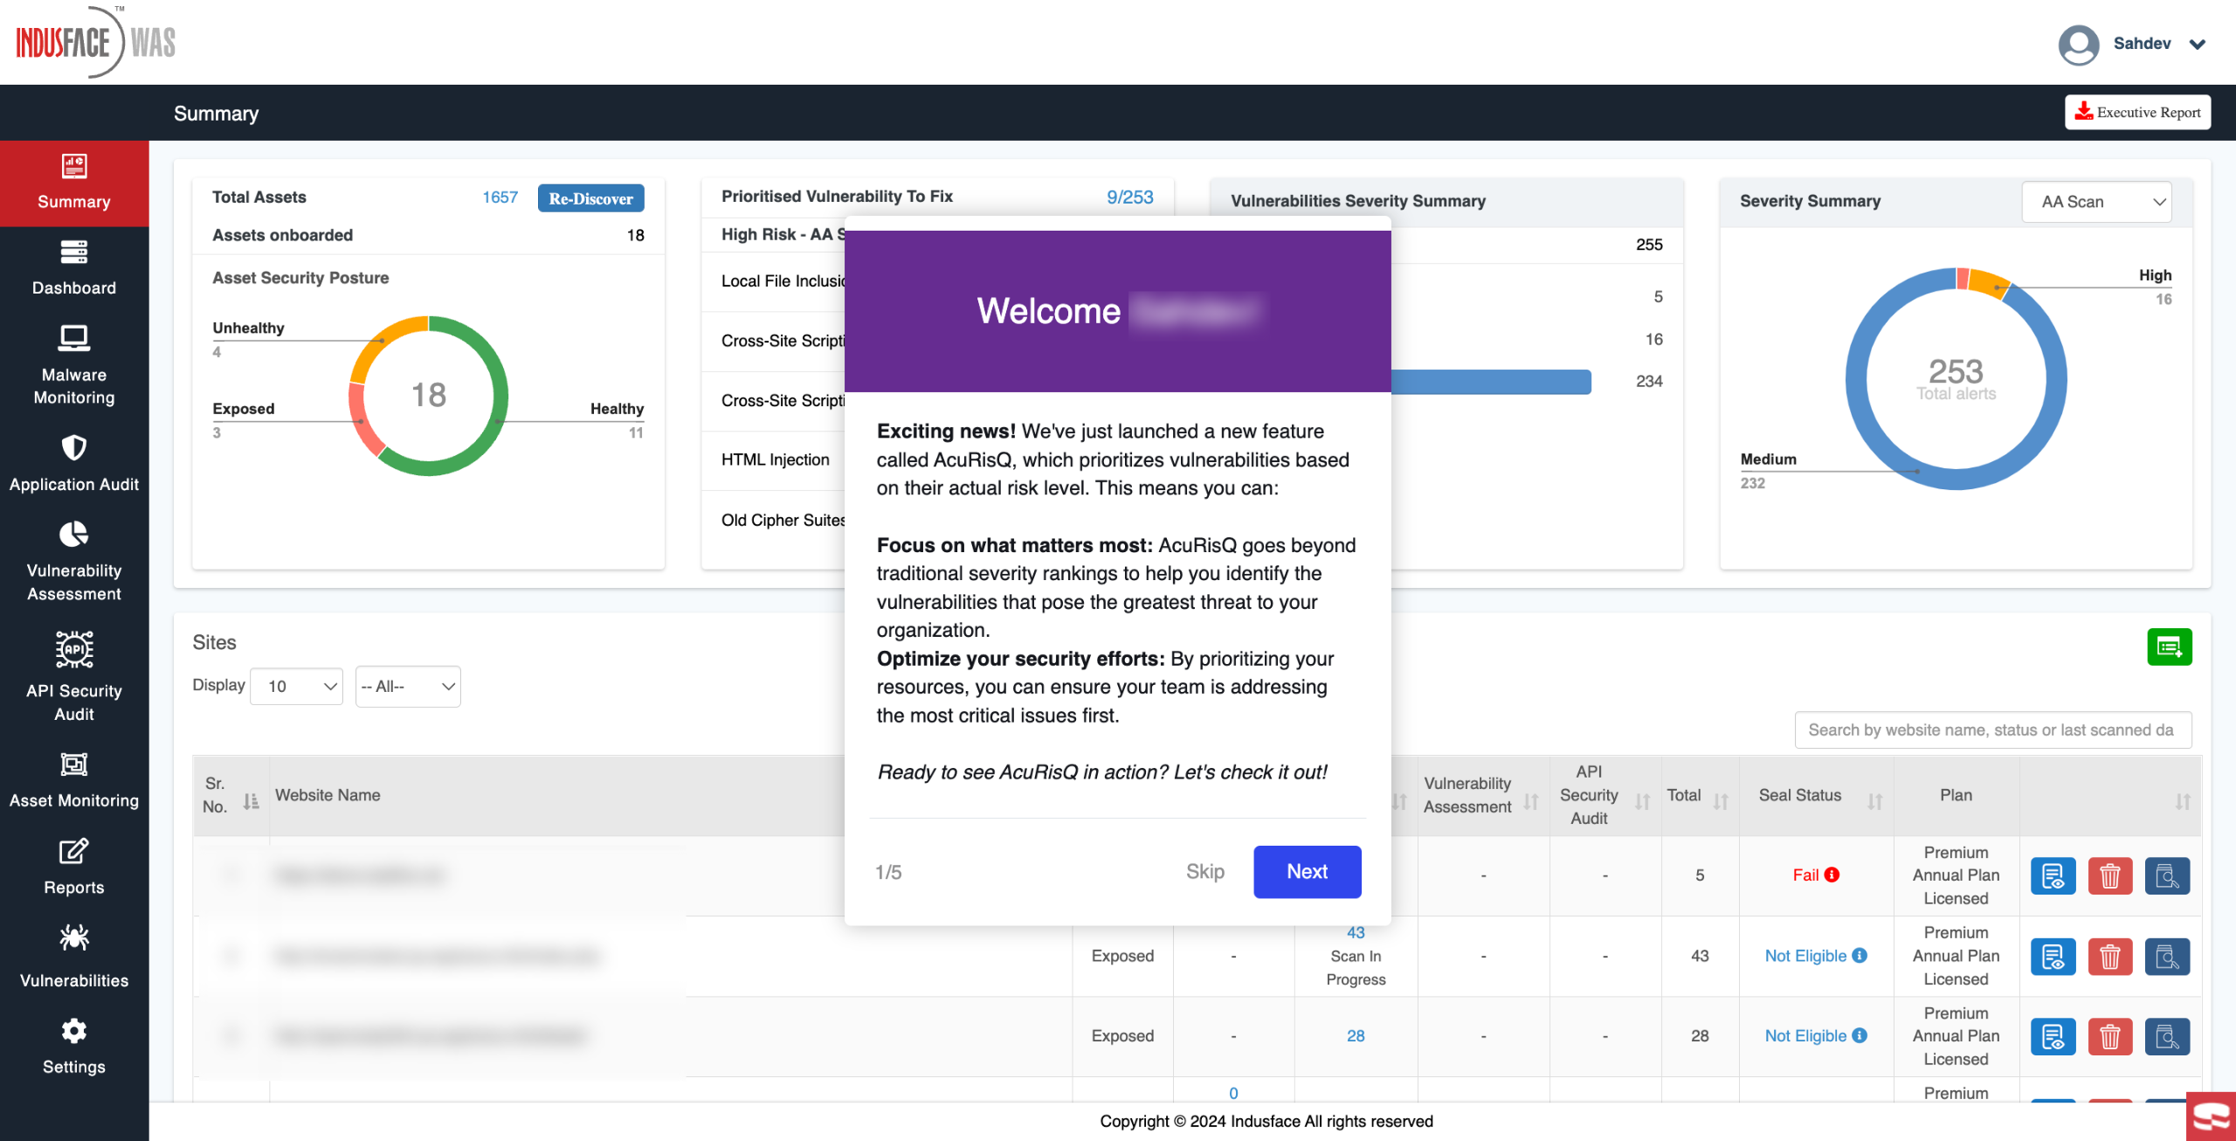
Task: Skip the welcome tour
Action: (1204, 872)
